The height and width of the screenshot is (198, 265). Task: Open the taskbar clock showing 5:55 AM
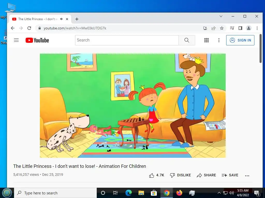tap(243, 193)
